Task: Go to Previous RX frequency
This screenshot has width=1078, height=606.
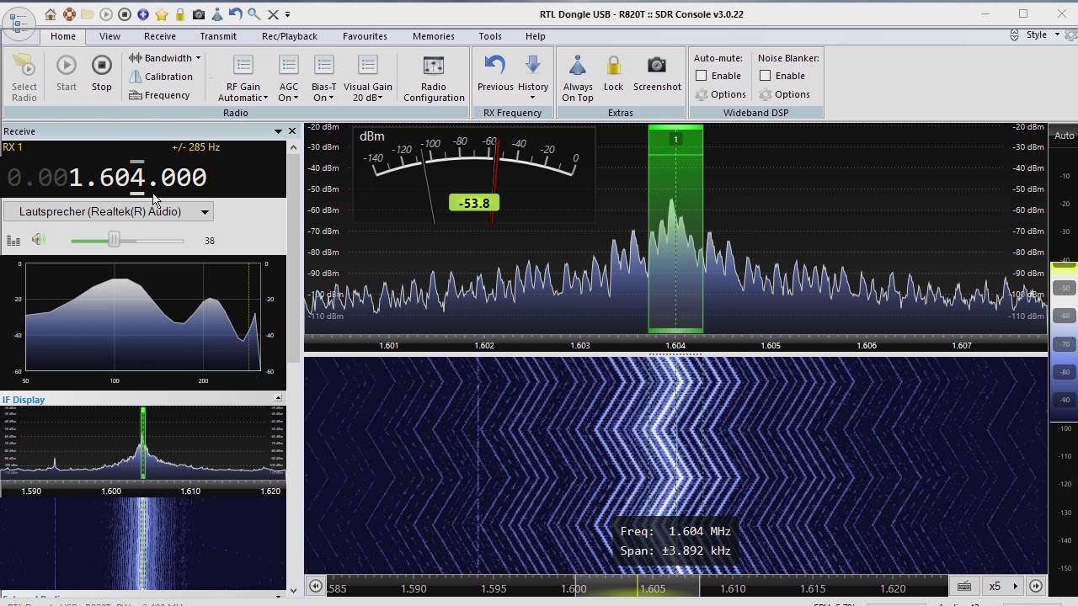Action: coord(495,74)
